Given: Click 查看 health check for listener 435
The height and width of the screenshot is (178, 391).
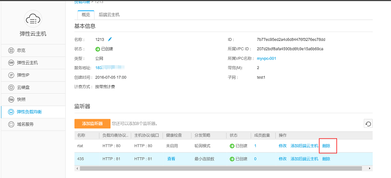Looking at the screenshot, I should click(x=171, y=159).
